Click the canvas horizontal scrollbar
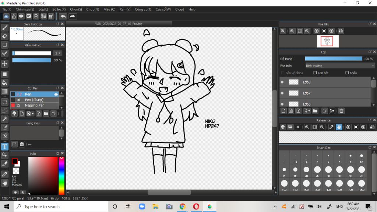The width and height of the screenshot is (377, 212). coord(169,192)
